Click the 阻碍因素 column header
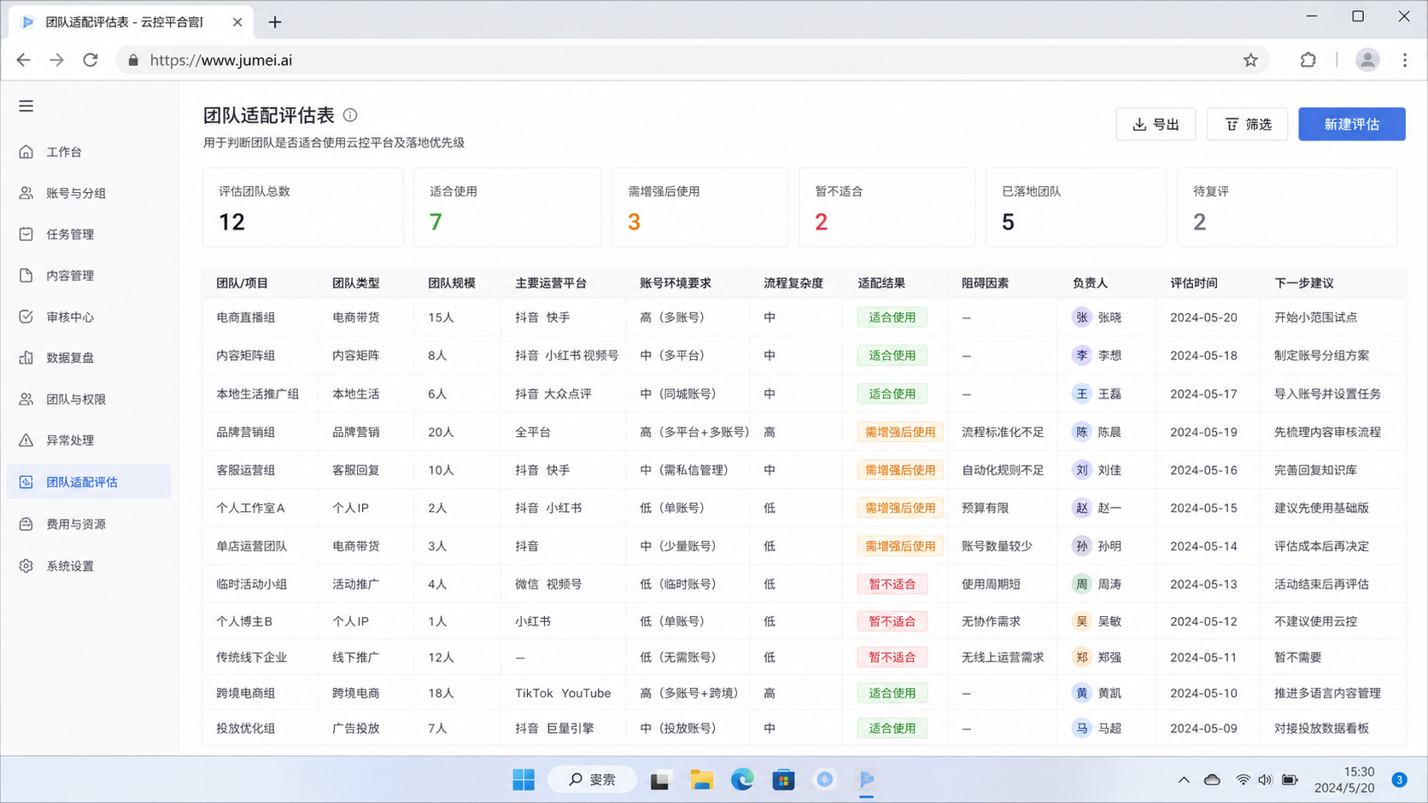Image resolution: width=1428 pixels, height=803 pixels. pyautogui.click(x=986, y=283)
